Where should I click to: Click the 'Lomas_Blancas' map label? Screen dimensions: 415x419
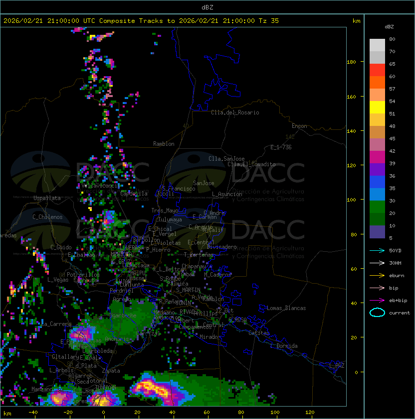[x=286, y=308]
